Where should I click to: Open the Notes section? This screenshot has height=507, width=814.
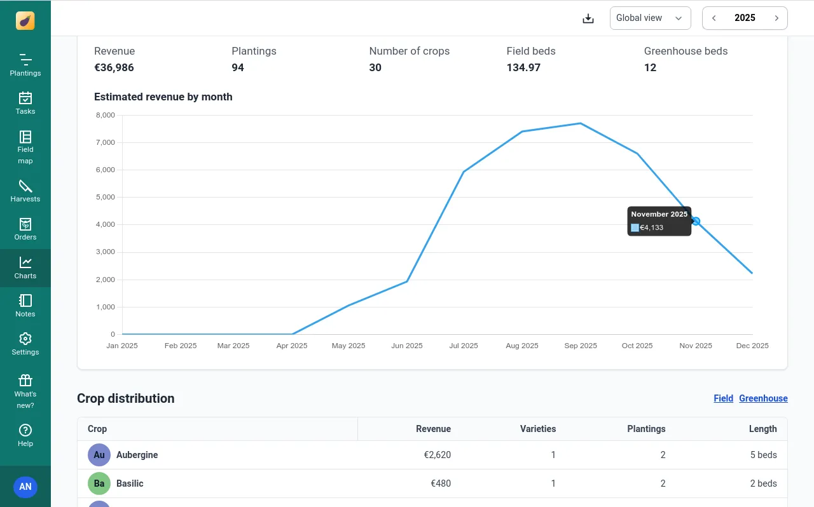25,305
